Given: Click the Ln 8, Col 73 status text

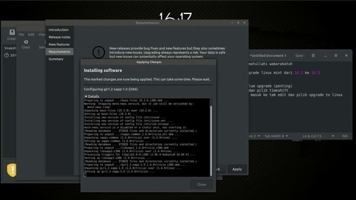Looking at the screenshot, I should (x=311, y=136).
